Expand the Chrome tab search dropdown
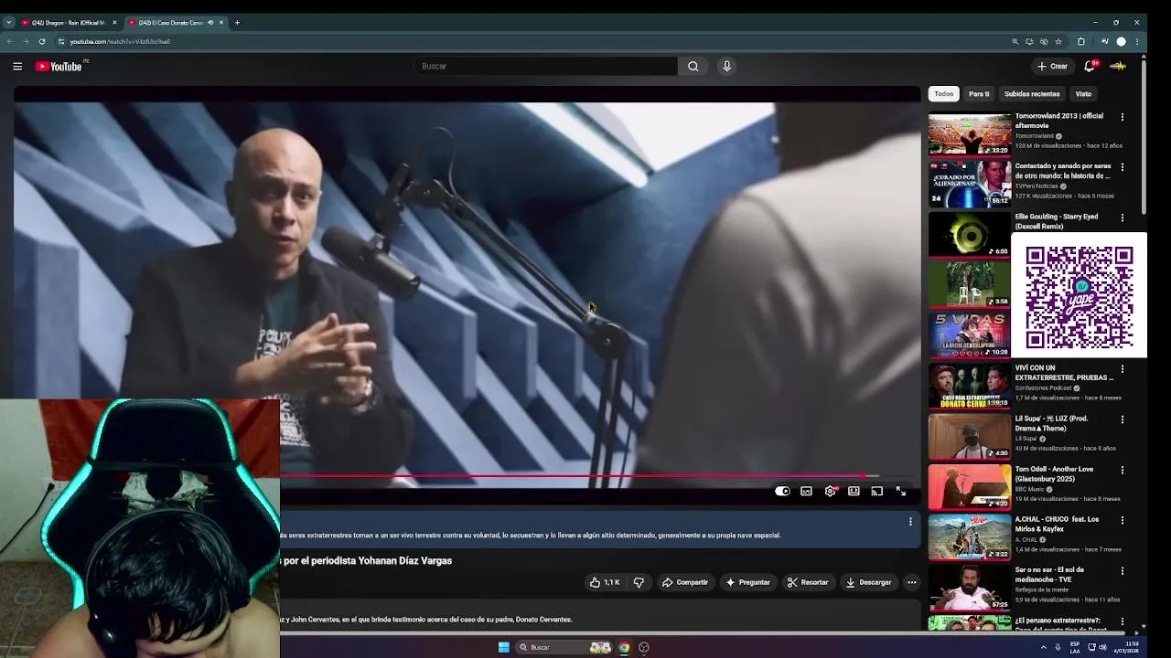Viewport: 1171px width, 658px height. coord(8,22)
